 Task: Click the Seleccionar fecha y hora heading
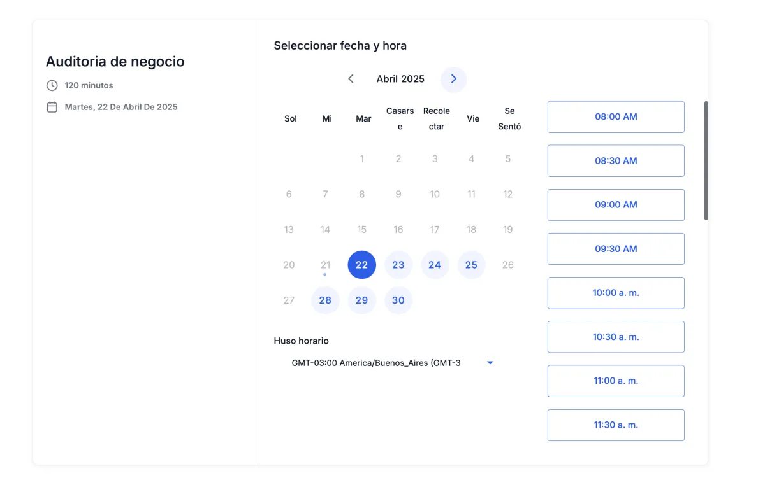pyautogui.click(x=340, y=46)
